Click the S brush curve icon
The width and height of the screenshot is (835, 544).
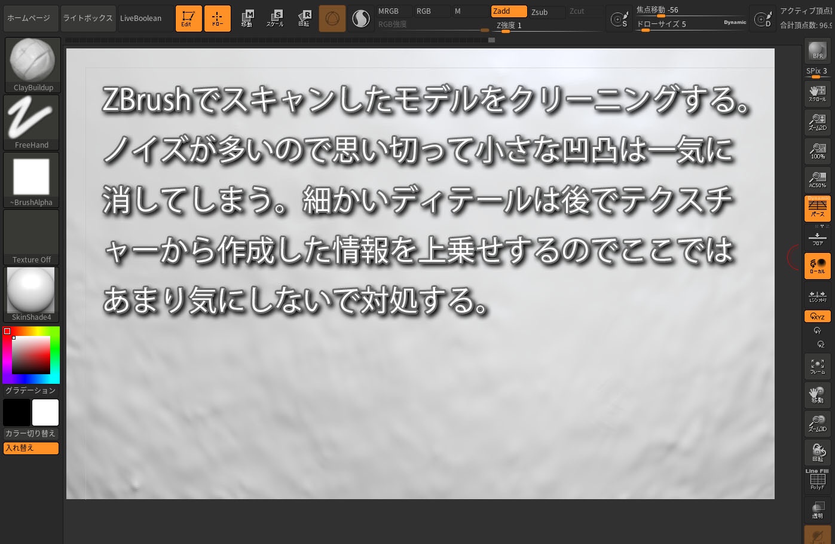pyautogui.click(x=619, y=19)
